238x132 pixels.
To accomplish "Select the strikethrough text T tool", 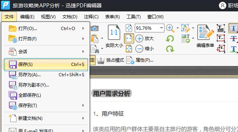I will coord(234,38).
